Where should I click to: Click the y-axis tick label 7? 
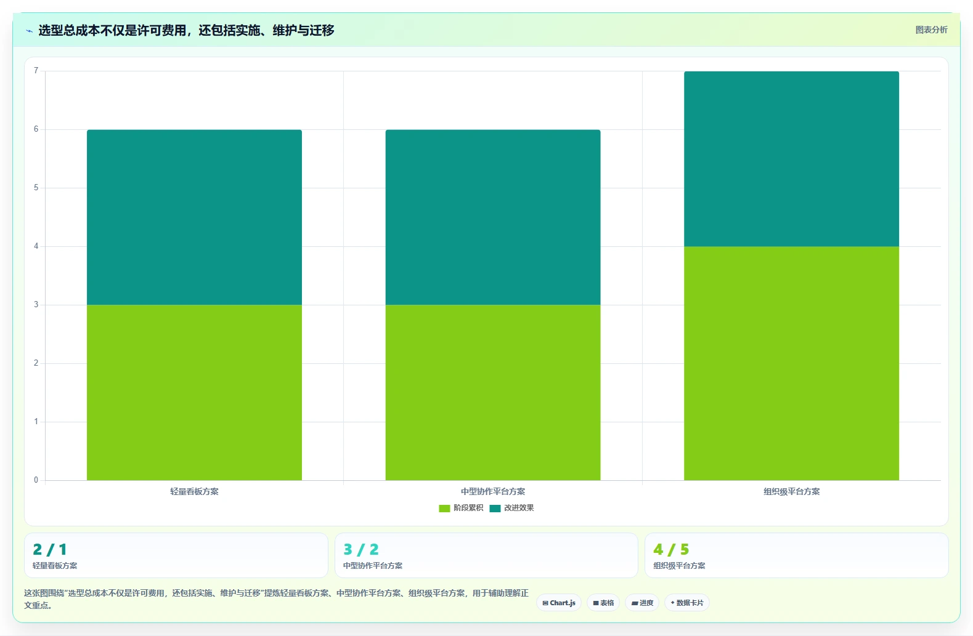[36, 71]
